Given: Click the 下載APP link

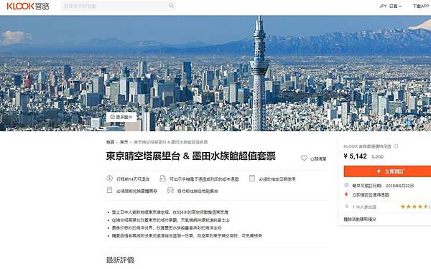Looking at the screenshot, I should 421,6.
